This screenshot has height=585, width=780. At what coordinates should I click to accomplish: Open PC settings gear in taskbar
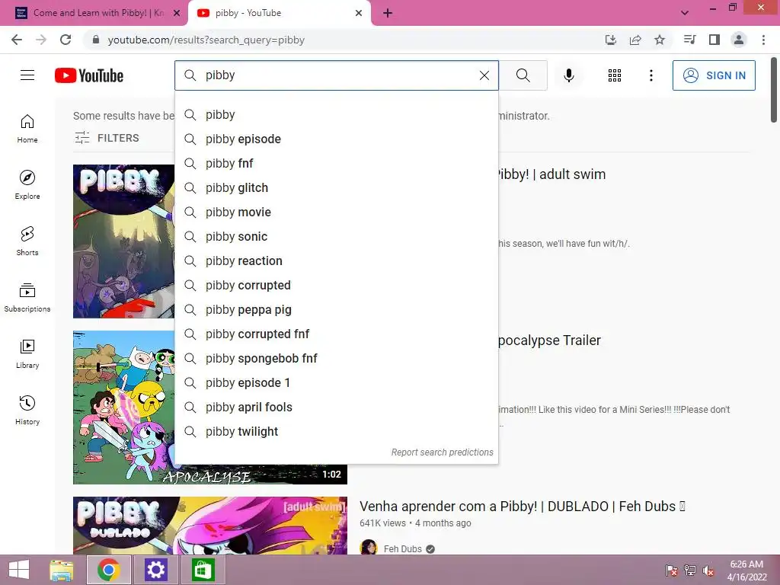(155, 570)
